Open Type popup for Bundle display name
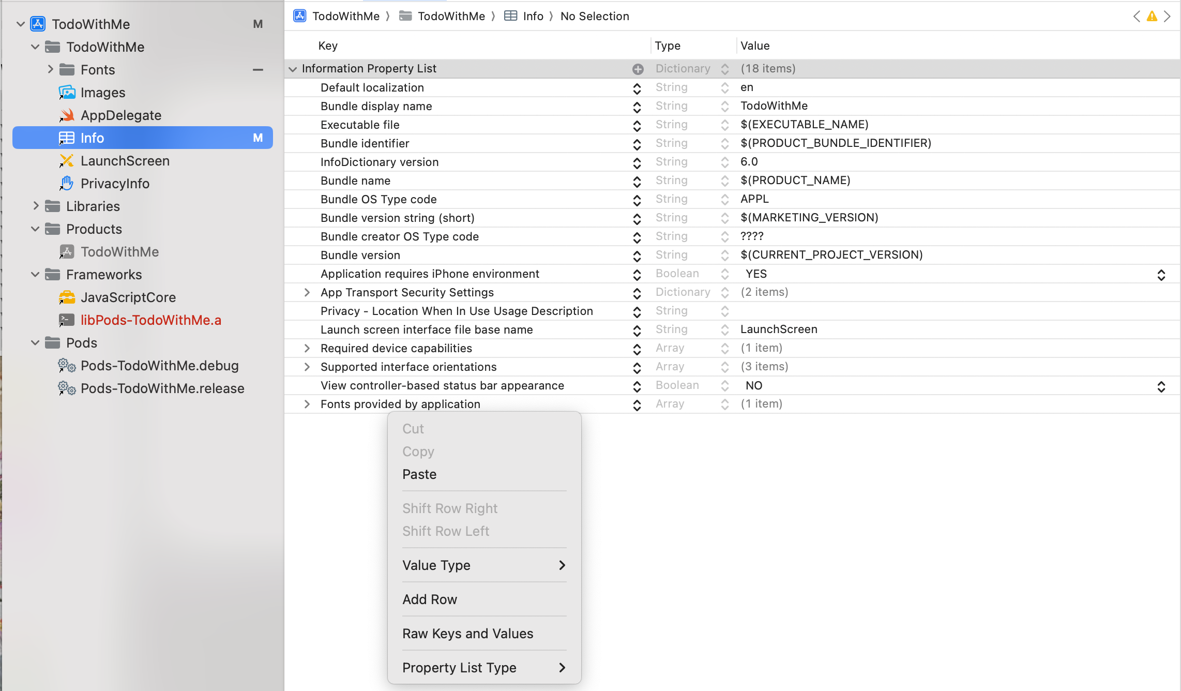The height and width of the screenshot is (691, 1181). click(724, 107)
